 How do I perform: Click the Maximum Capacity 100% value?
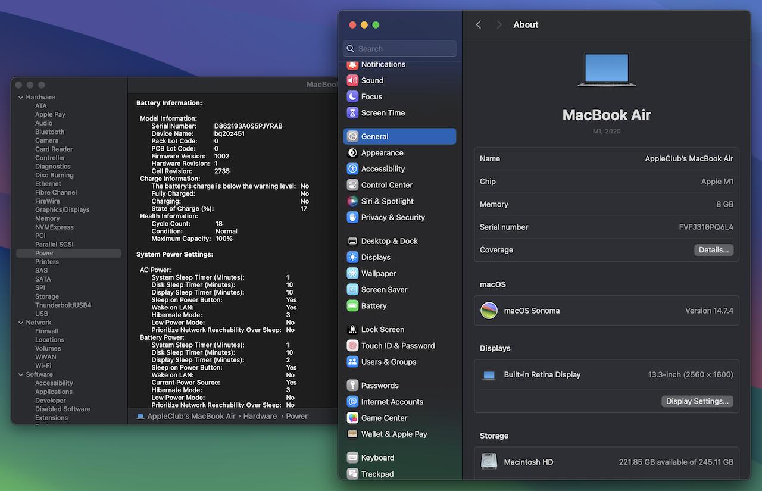[x=224, y=239]
